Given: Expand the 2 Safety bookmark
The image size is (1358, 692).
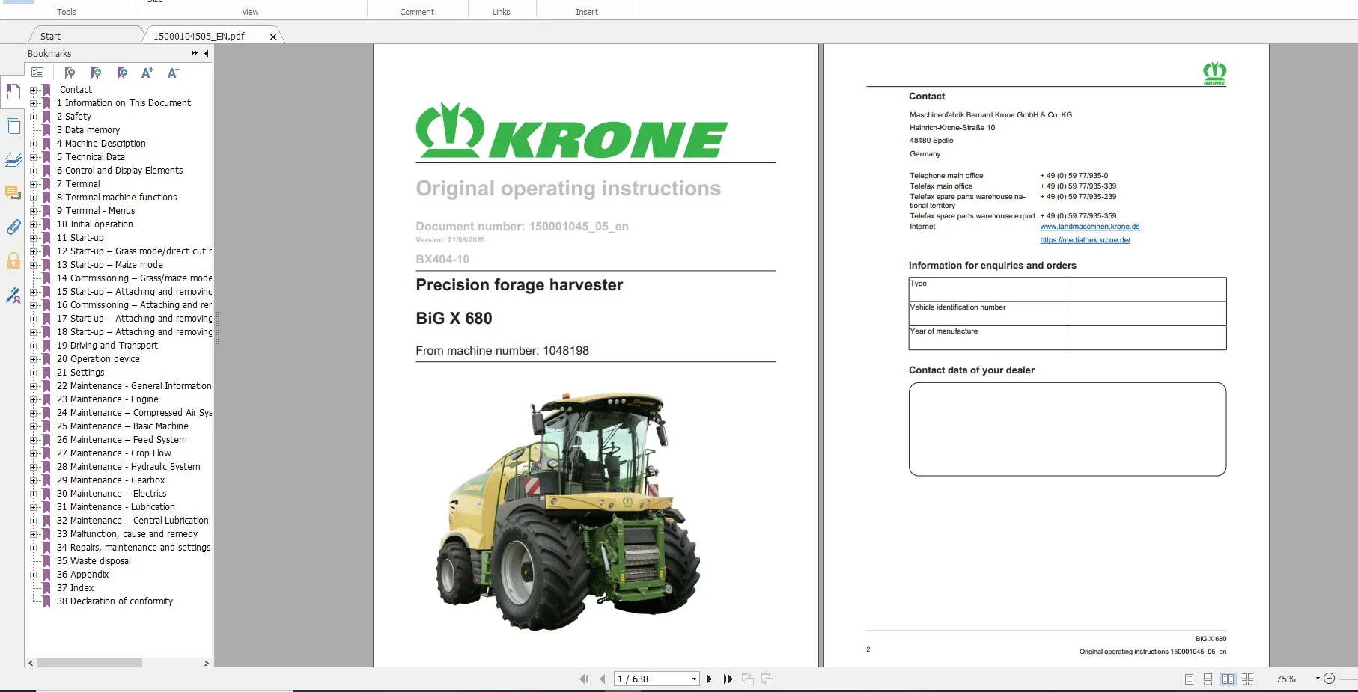Looking at the screenshot, I should [x=33, y=117].
